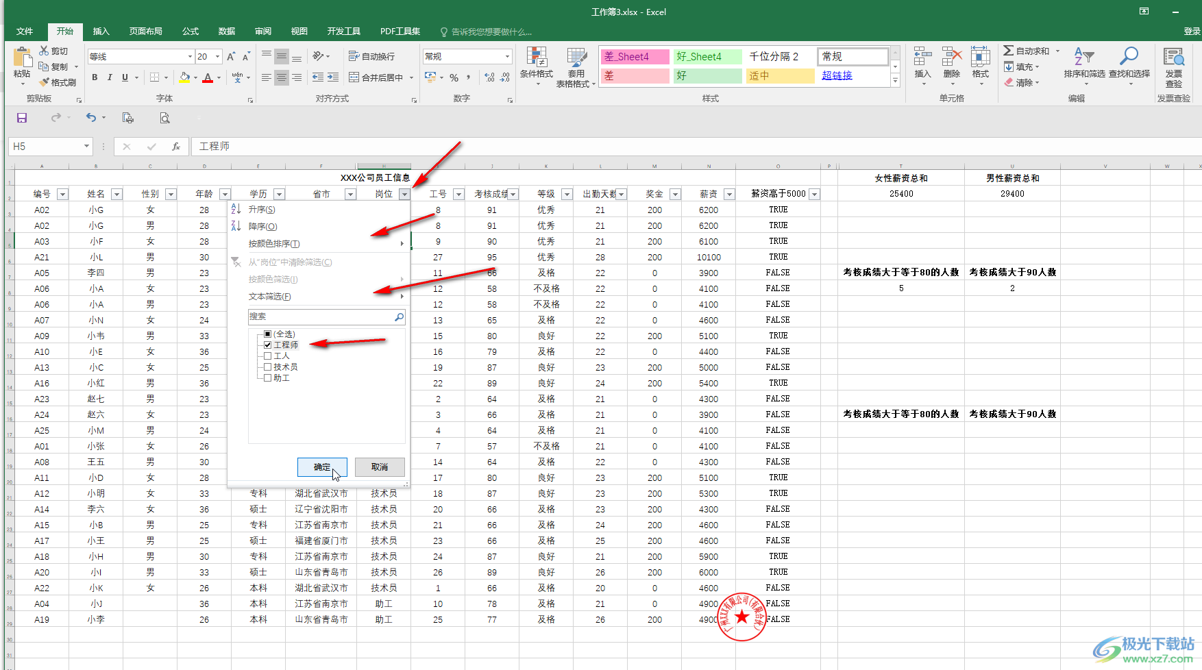Screen dimensions: 1202x670
Task: Apply the pink 差 (Bad) cell style
Action: [635, 75]
